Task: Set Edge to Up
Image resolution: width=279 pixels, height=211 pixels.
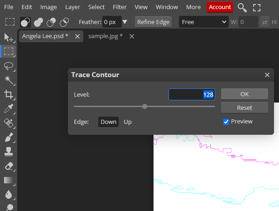Action: click(128, 122)
